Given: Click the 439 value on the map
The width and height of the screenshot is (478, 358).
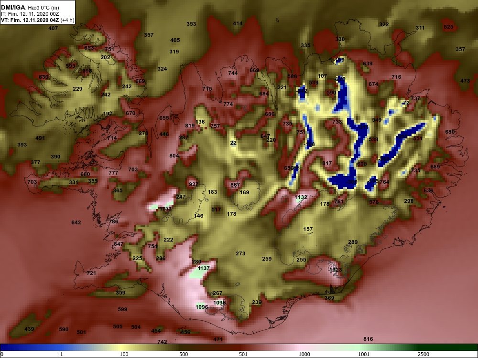Looking at the screenshot, I should [x=29, y=329].
